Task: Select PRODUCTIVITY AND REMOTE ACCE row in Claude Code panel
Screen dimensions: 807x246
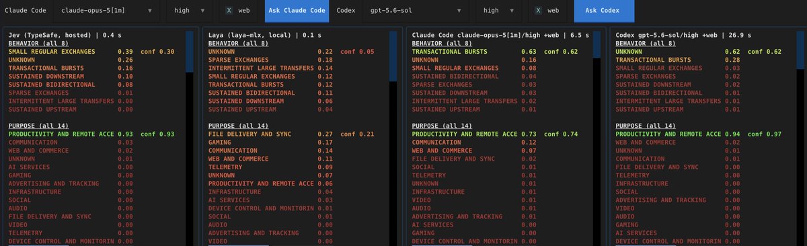Action: pyautogui.click(x=496, y=134)
